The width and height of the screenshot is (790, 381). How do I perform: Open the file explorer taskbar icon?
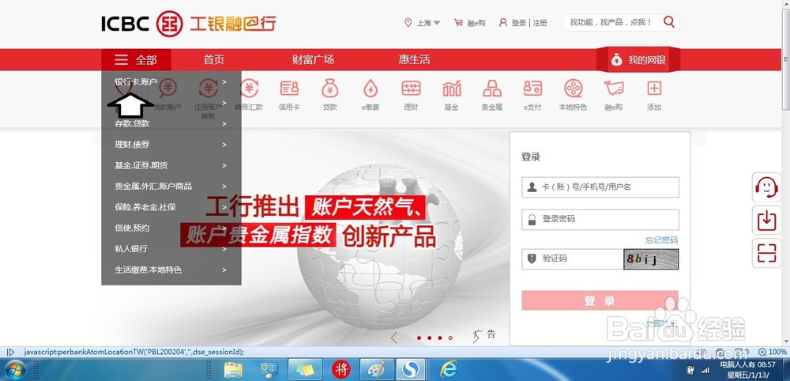click(233, 370)
